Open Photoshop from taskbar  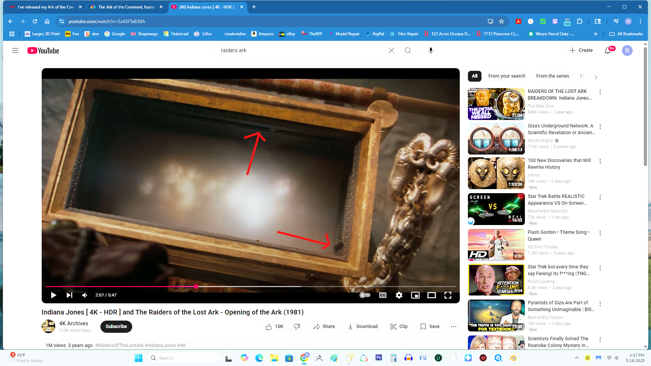[379, 358]
